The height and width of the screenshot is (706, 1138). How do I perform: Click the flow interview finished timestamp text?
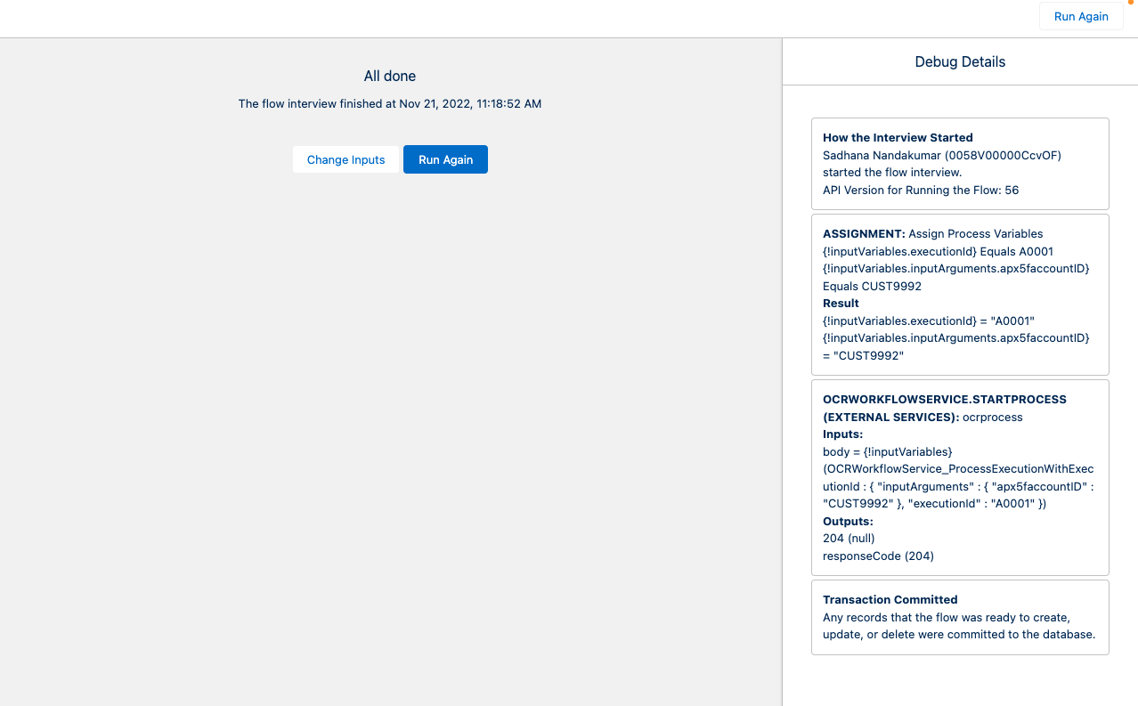[x=389, y=104]
